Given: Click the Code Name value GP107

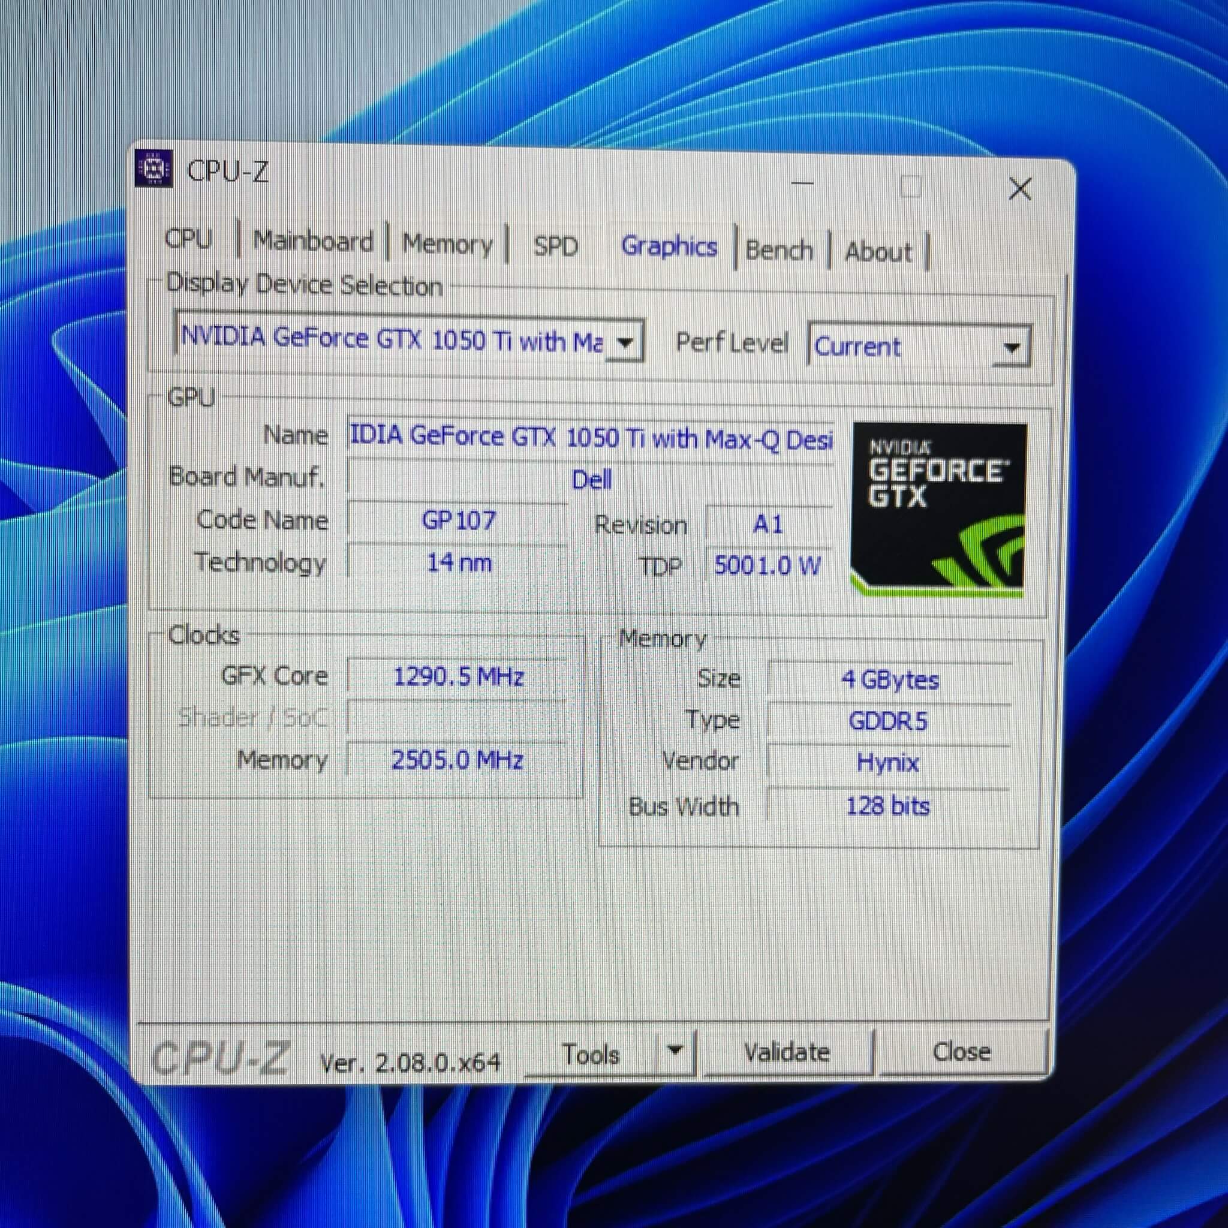Looking at the screenshot, I should [x=458, y=520].
